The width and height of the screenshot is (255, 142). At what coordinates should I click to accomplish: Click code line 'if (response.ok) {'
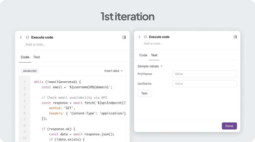(x=58, y=129)
